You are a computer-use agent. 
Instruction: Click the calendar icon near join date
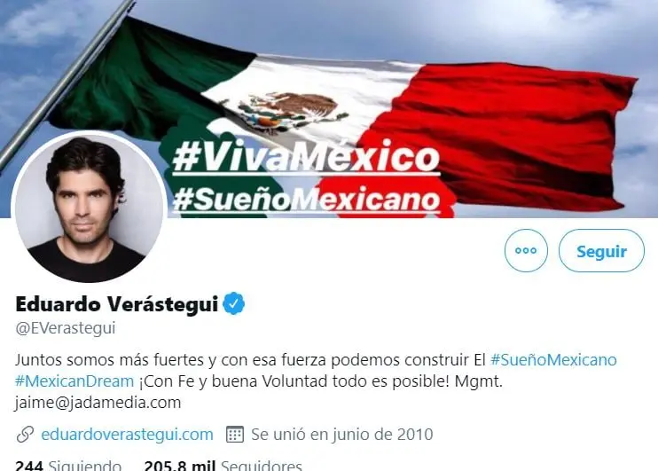pos(235,434)
